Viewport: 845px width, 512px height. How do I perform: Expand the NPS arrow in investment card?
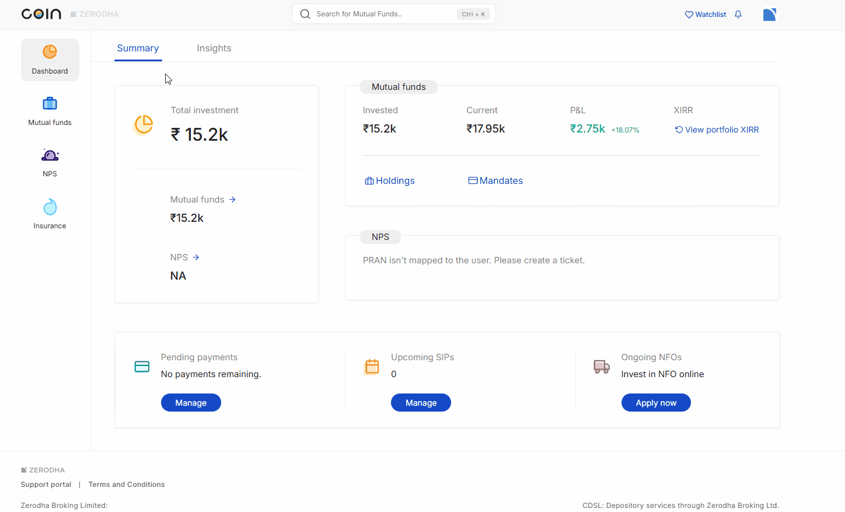point(196,257)
